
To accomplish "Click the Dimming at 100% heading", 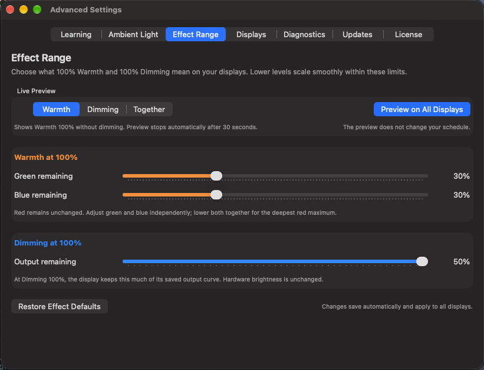I will point(48,243).
